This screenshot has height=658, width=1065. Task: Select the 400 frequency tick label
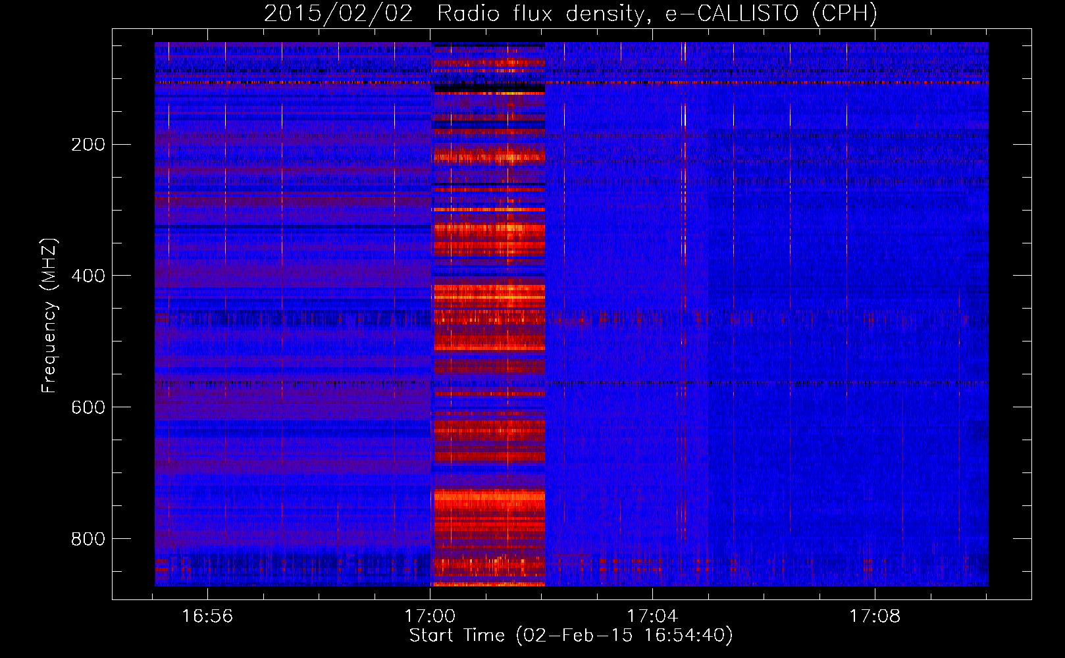[88, 276]
